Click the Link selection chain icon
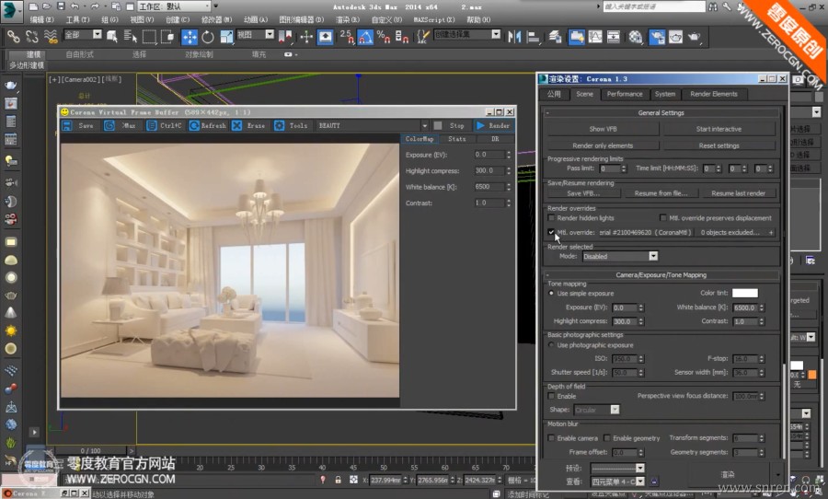The image size is (828, 499). click(13, 37)
